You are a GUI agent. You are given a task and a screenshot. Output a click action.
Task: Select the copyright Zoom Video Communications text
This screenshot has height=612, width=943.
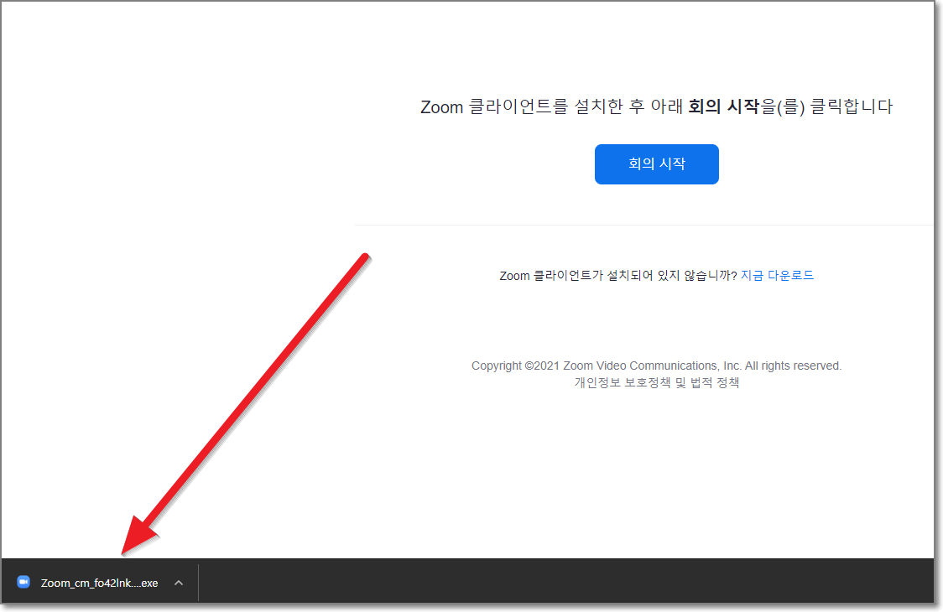[x=656, y=366]
